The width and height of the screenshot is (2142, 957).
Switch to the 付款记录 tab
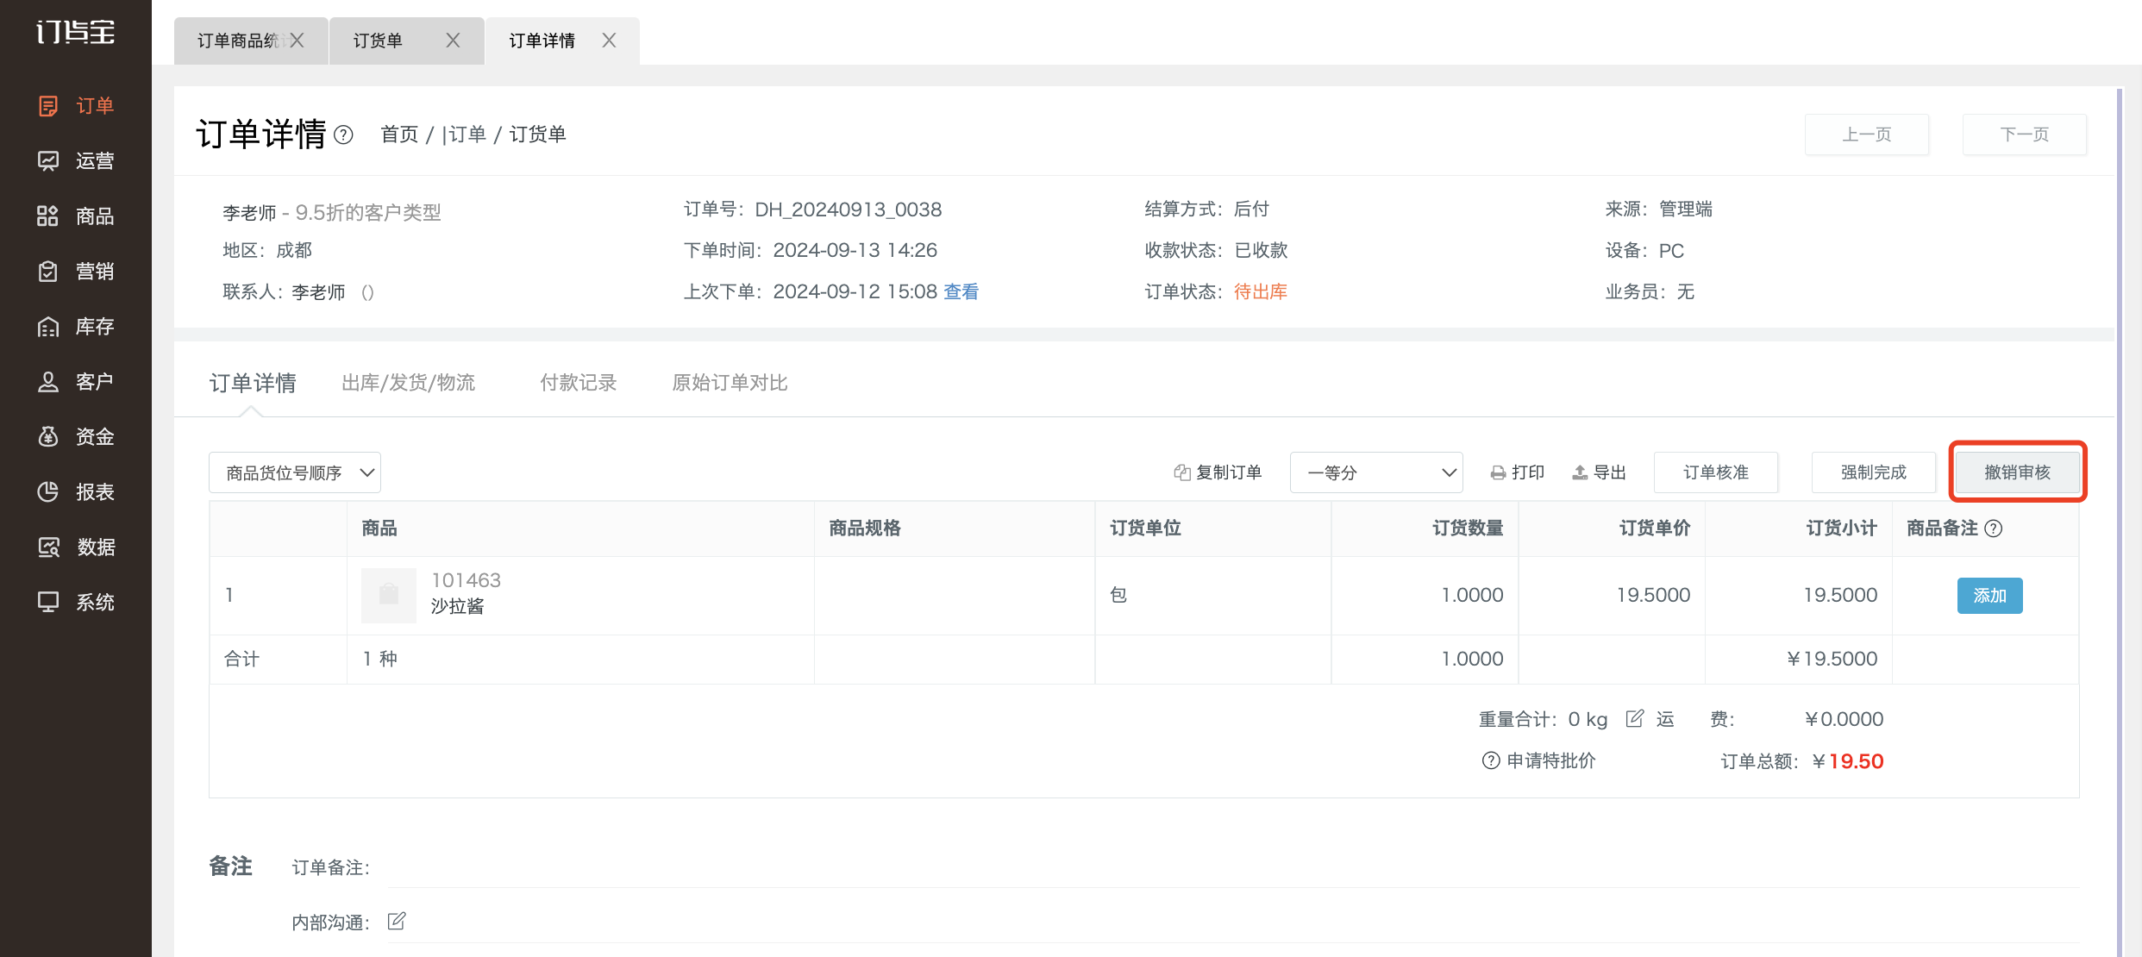[x=579, y=383]
